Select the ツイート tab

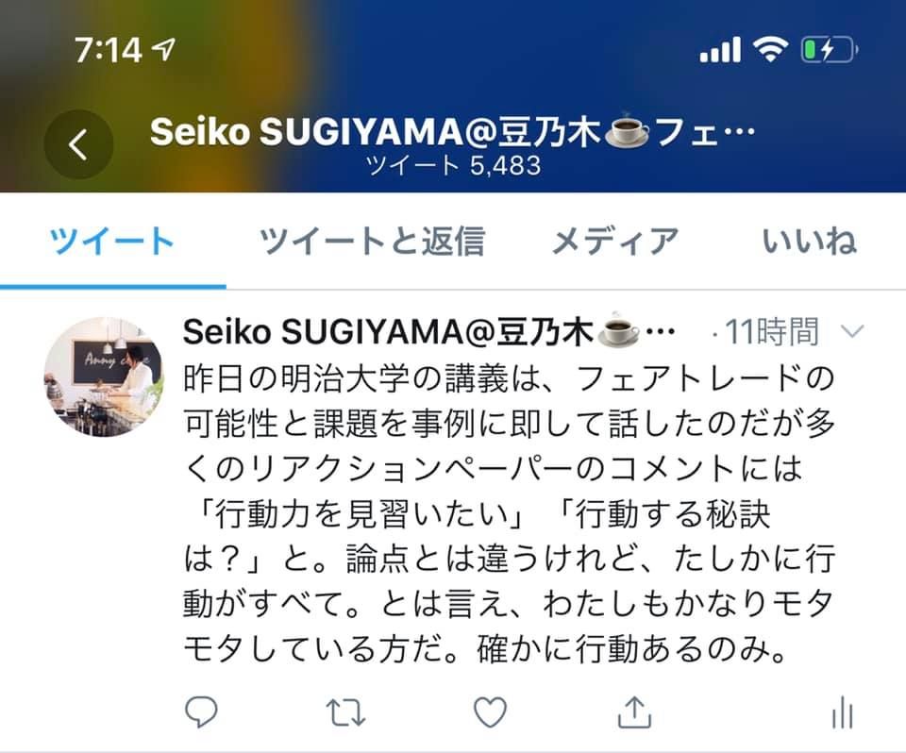tap(112, 241)
